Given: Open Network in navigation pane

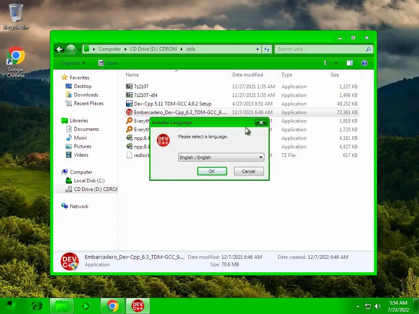Looking at the screenshot, I should pos(79,206).
